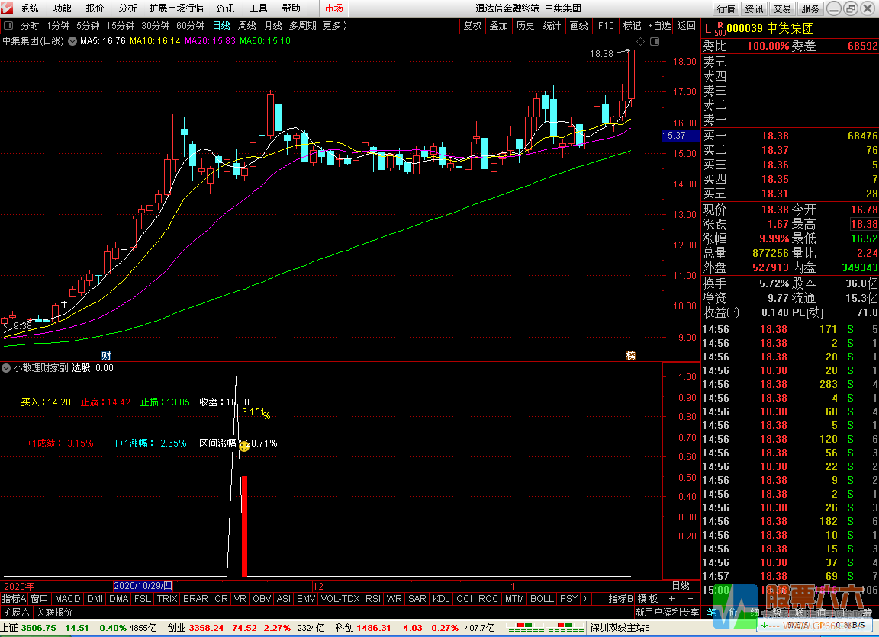Toggle 叠加 overlay mode
This screenshot has width=879, height=637.
click(498, 25)
